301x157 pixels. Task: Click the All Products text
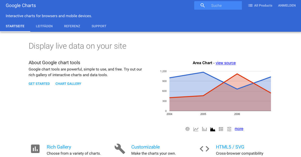tap(263, 5)
